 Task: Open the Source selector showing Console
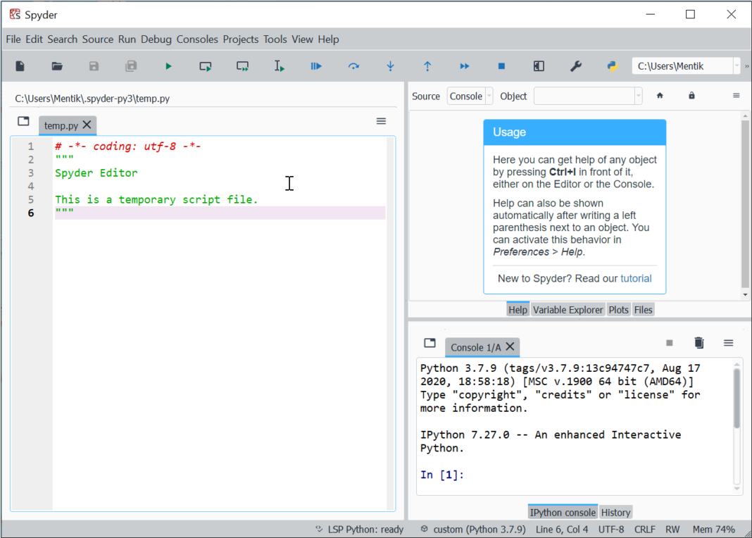(x=469, y=96)
